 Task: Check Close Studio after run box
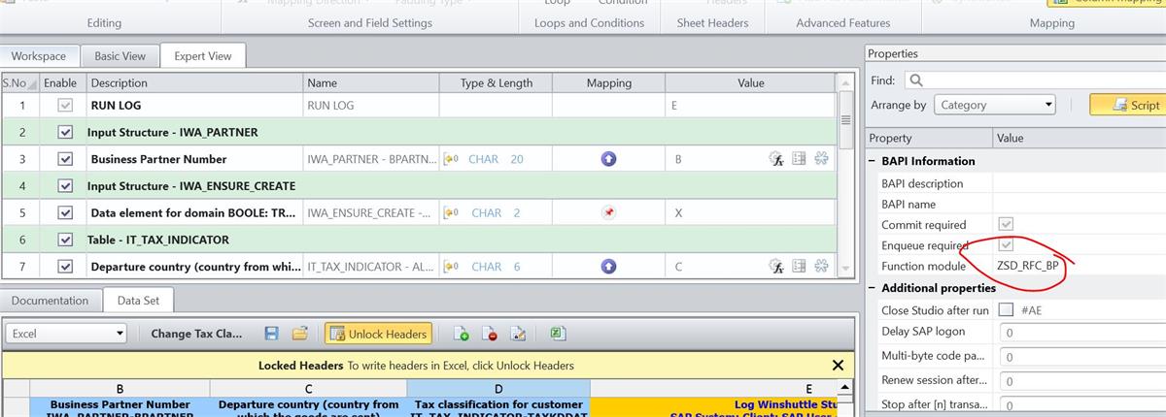click(x=1006, y=309)
